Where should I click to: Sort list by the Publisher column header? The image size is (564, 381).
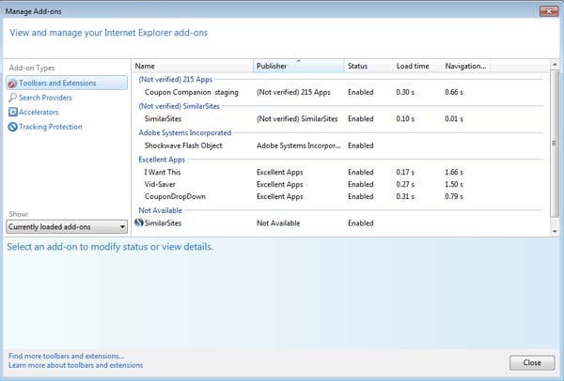299,66
